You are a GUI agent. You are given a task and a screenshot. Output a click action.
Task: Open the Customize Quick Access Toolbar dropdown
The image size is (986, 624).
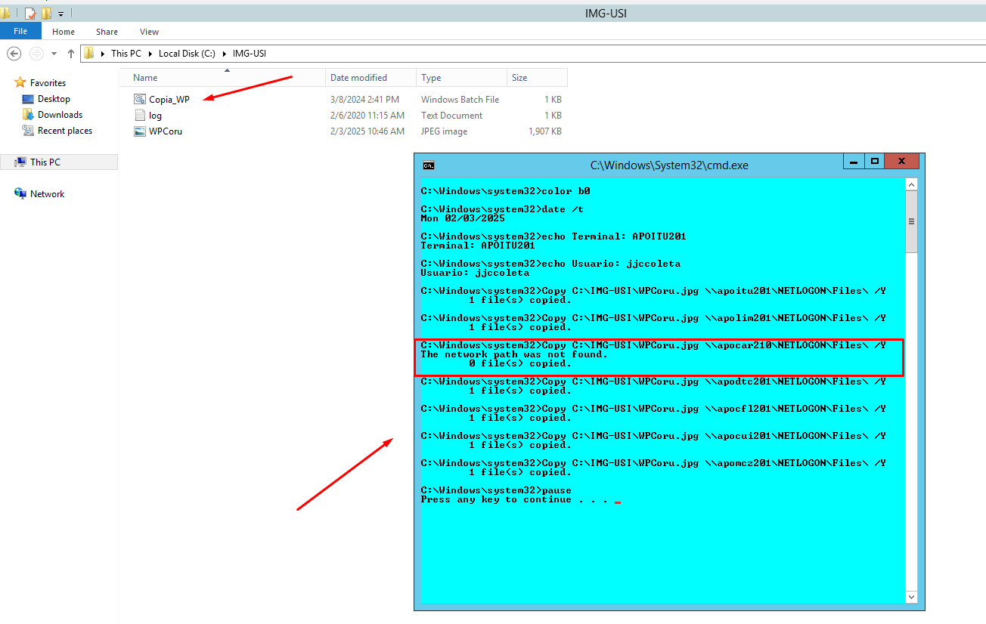point(60,14)
